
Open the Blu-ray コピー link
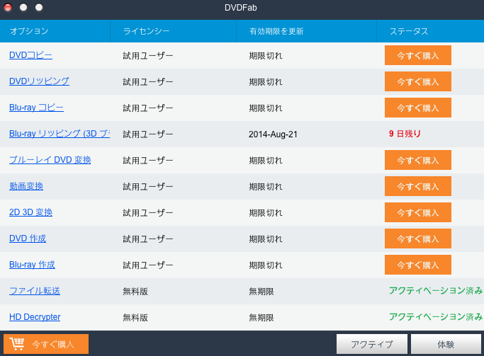pos(36,108)
